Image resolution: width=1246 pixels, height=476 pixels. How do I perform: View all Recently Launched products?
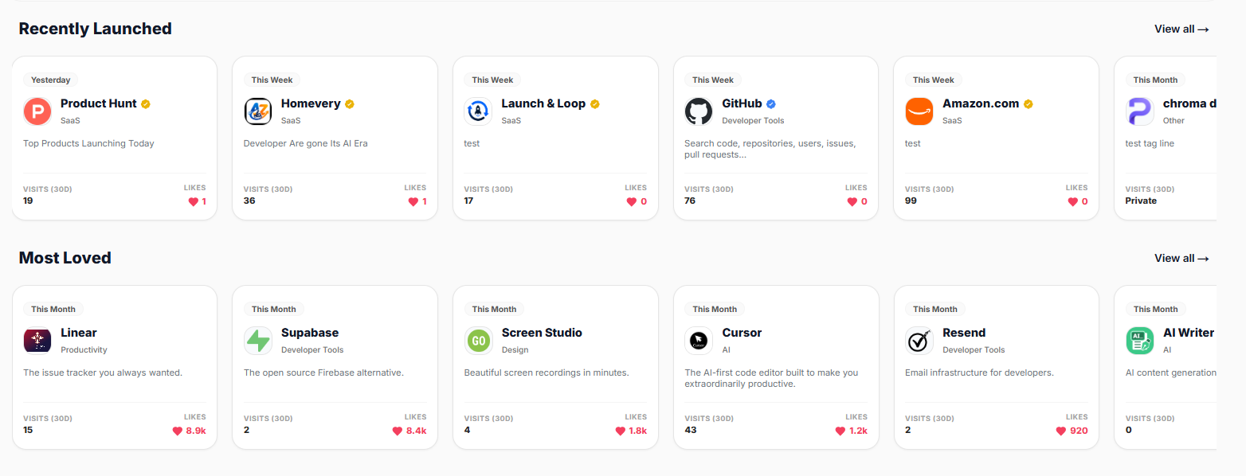(x=1181, y=29)
